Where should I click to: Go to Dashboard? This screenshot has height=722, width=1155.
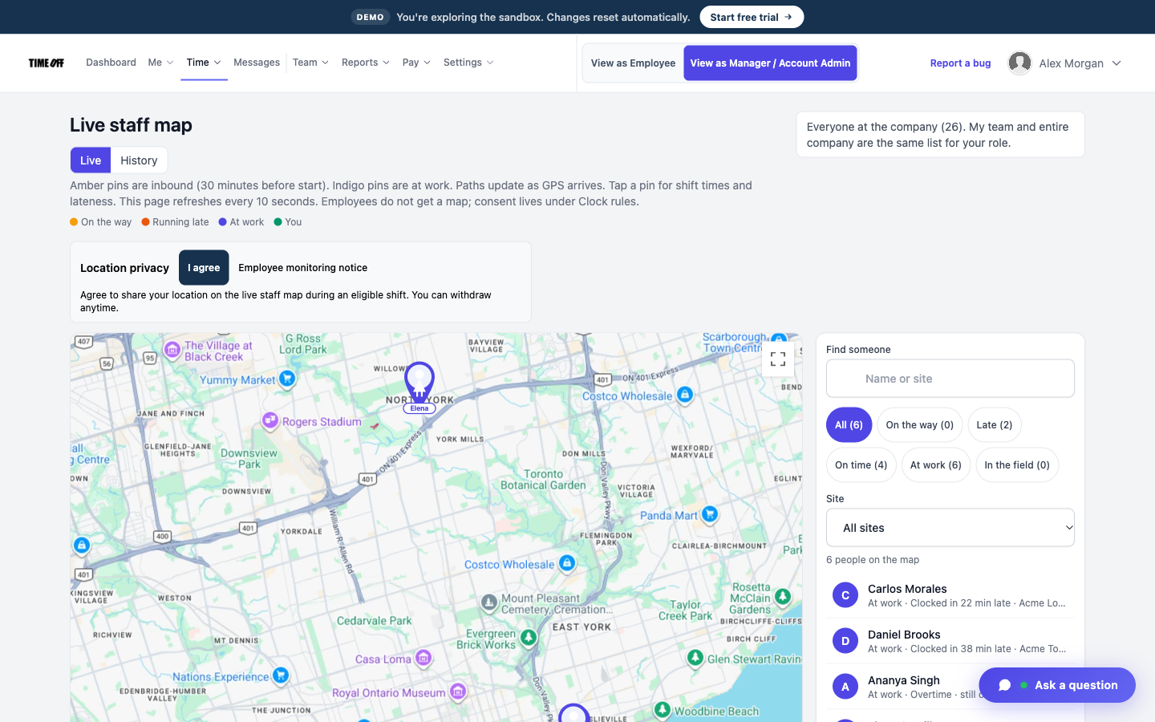pos(111,63)
